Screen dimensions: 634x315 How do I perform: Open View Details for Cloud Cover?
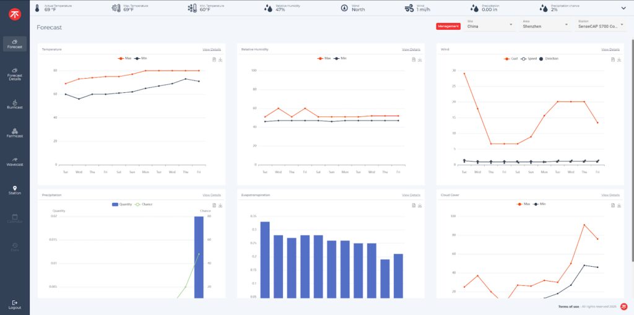[x=610, y=195]
